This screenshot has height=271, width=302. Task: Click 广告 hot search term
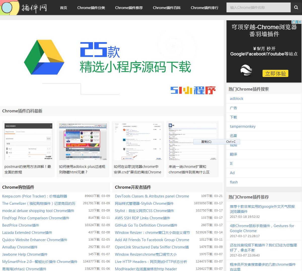[233, 108]
